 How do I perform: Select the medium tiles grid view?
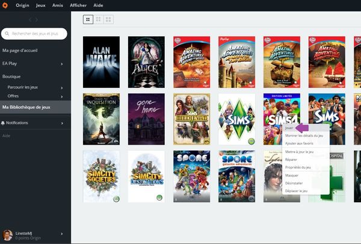point(98,20)
